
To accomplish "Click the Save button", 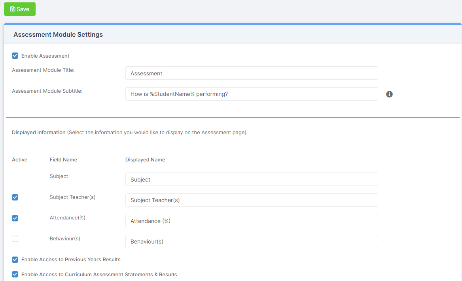I will 19,9.
